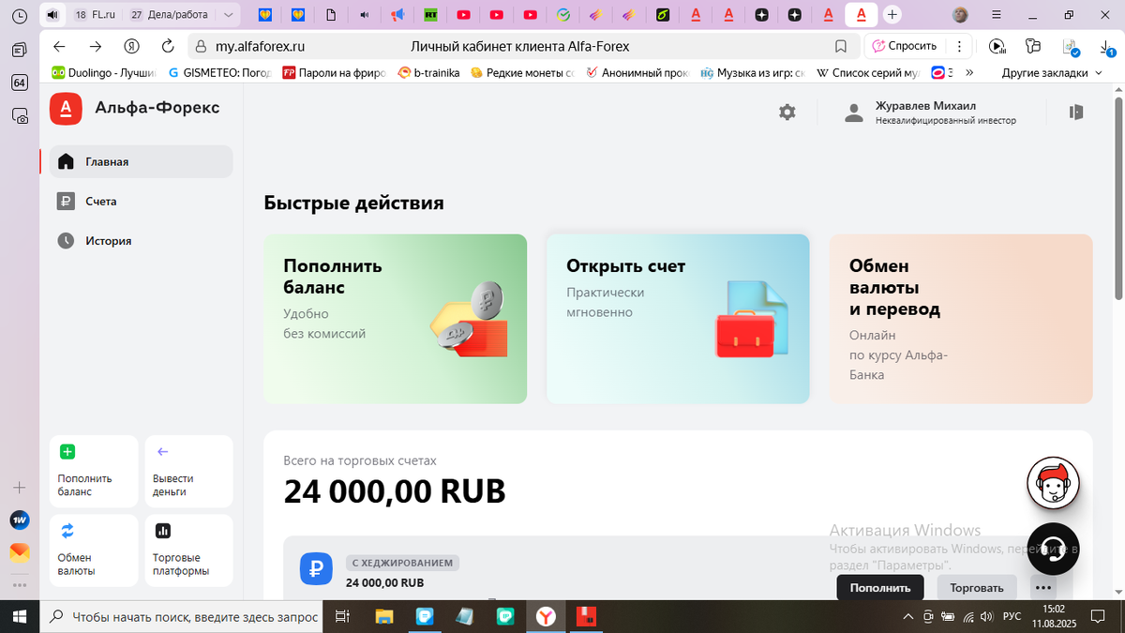Open the Редкие монеты bookmark

click(x=522, y=72)
